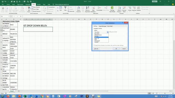Viewport: 175px width, 98px height.
Task: Click the Clear All button
Action: click(96, 49)
